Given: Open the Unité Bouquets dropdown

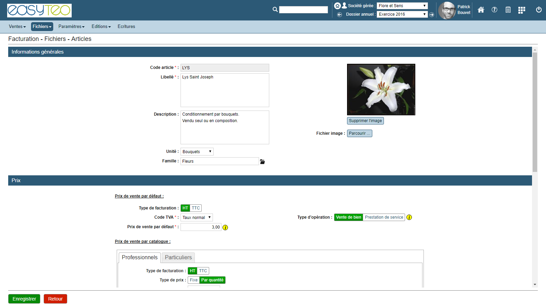Looking at the screenshot, I should click(x=197, y=152).
